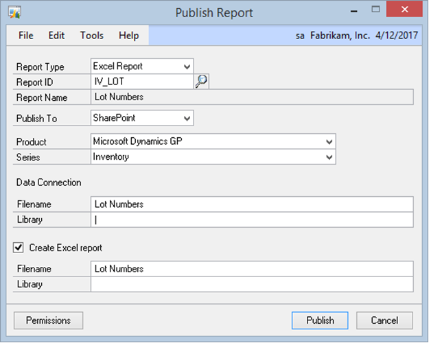Minimize the Publish Report window

click(x=353, y=11)
